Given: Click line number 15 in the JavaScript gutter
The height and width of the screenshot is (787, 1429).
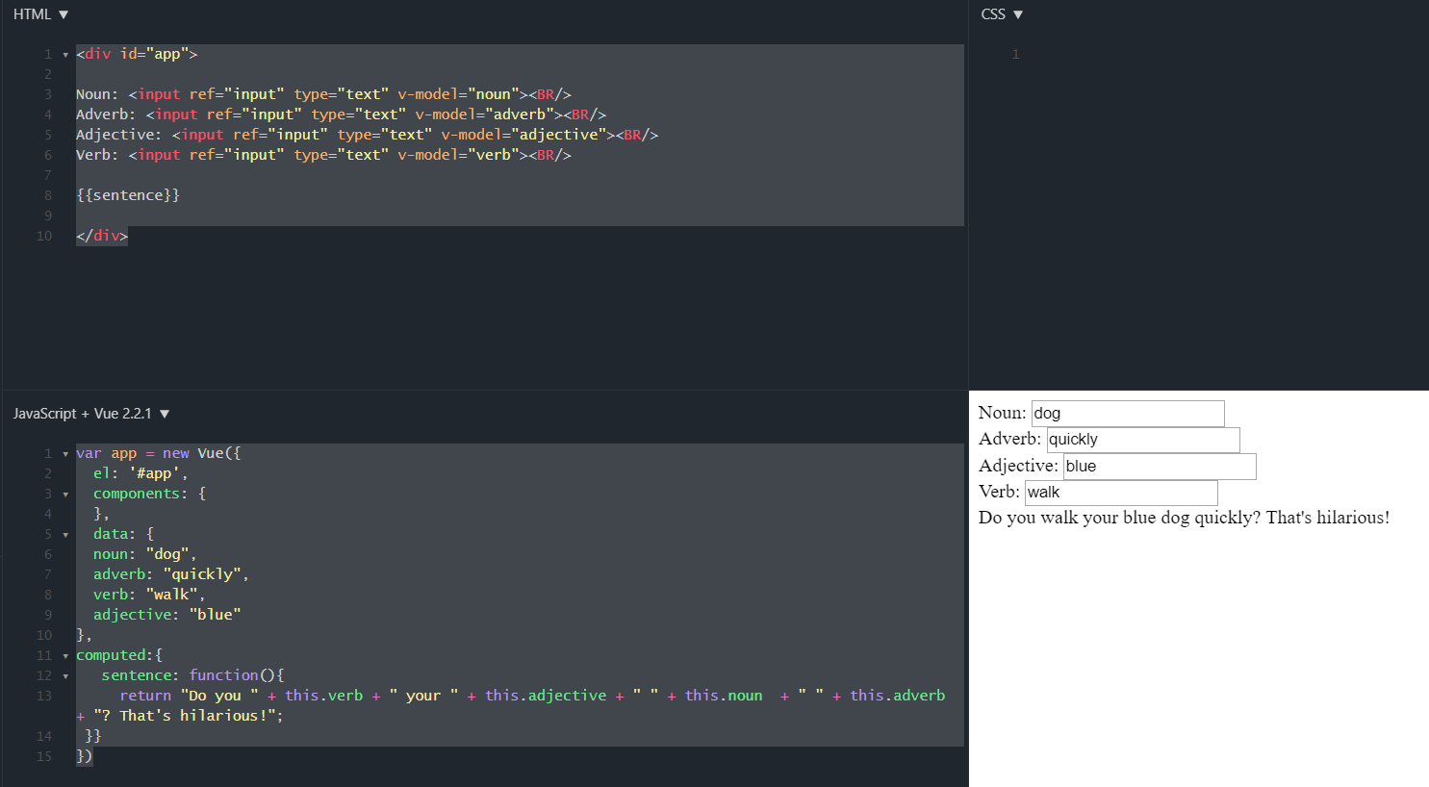Looking at the screenshot, I should point(44,756).
